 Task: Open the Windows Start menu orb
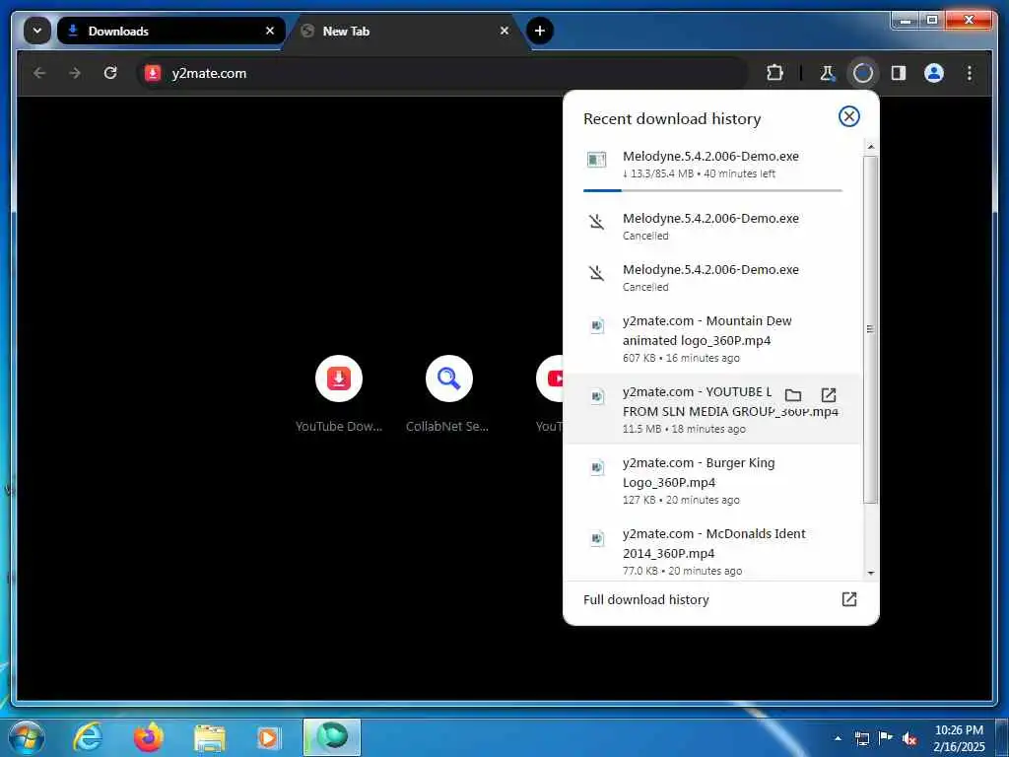click(x=27, y=737)
